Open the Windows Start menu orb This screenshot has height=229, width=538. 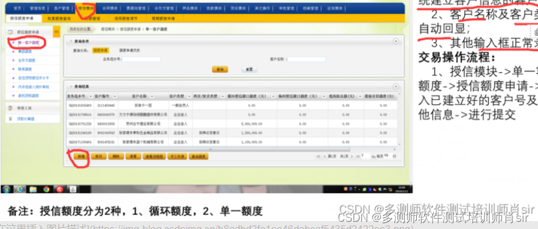click(x=6, y=189)
